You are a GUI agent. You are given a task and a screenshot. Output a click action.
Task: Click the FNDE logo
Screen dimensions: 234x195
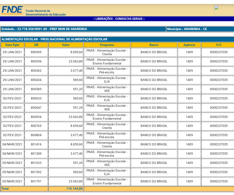[12, 10]
